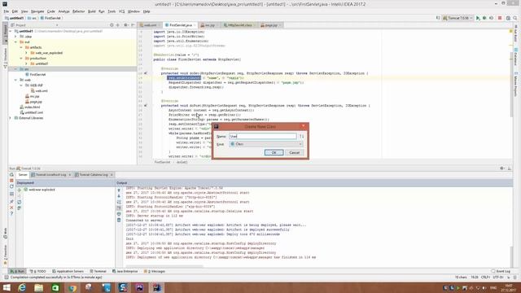Viewport: 521px width, 293px height.
Task: Click the Pin tab icon in Run panel
Action: [11, 201]
